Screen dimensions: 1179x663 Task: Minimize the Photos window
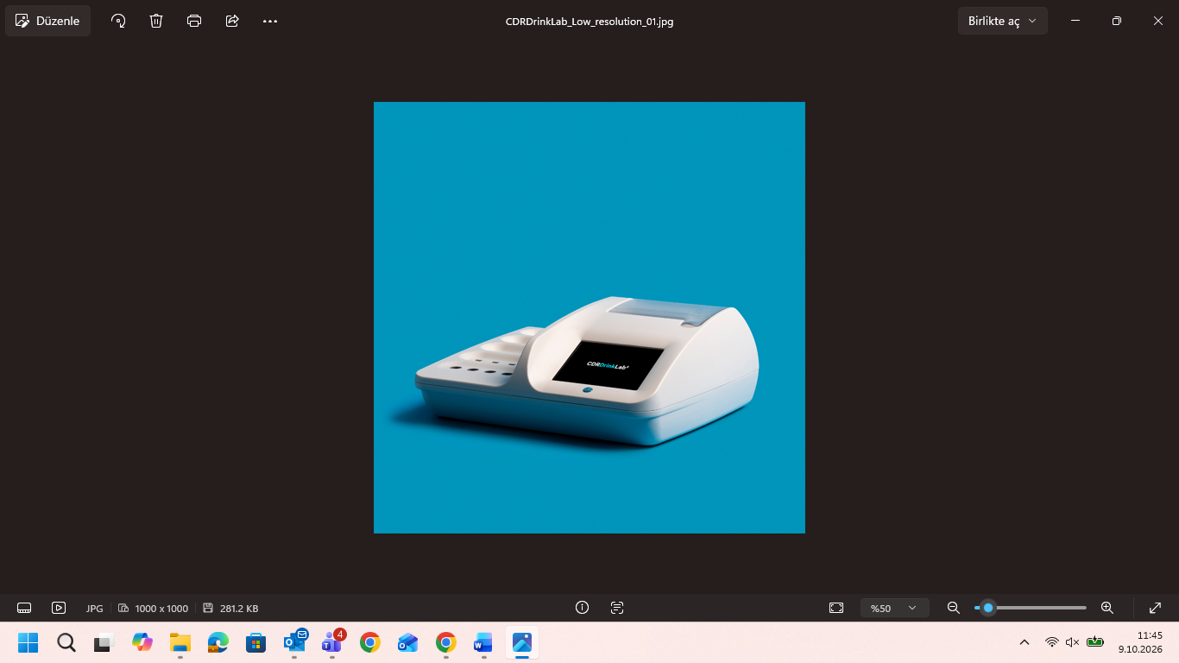[x=1075, y=21]
